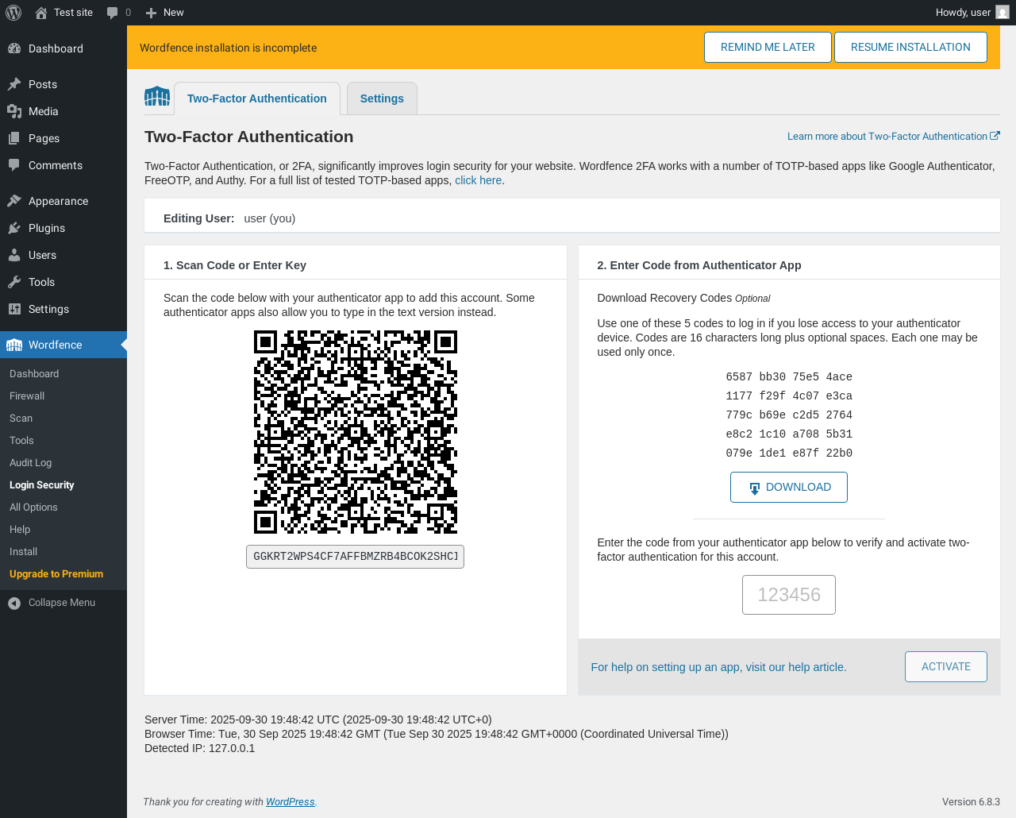Click the comments bubble icon in admin bar
1016x818 pixels.
pos(113,13)
